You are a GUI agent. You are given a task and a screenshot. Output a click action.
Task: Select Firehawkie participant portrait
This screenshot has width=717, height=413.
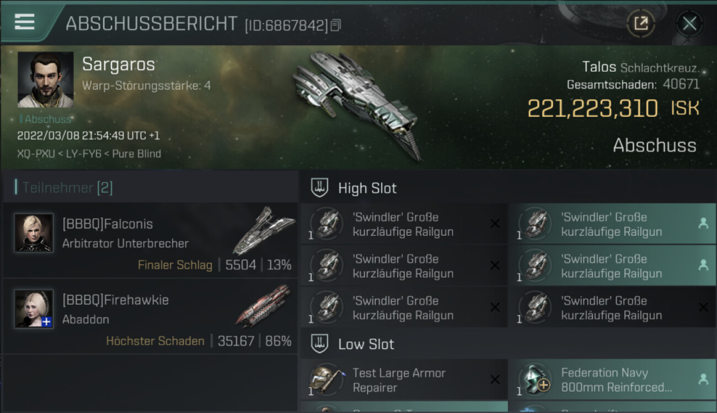[34, 309]
